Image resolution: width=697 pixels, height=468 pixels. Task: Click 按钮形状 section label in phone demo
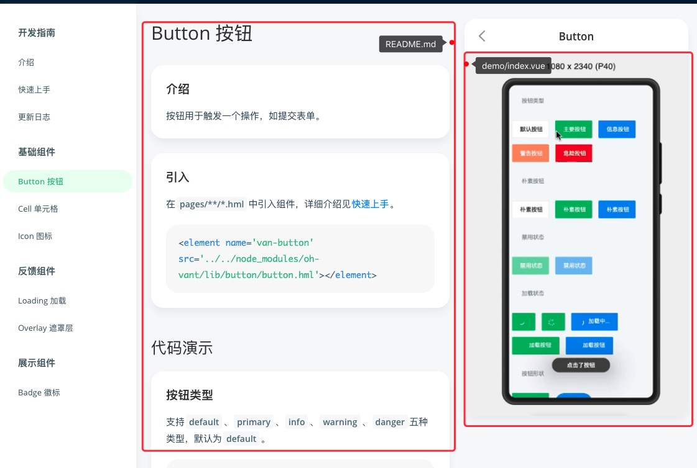532,374
